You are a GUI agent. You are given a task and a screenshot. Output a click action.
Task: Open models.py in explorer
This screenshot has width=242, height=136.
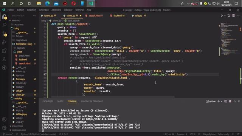(21, 83)
